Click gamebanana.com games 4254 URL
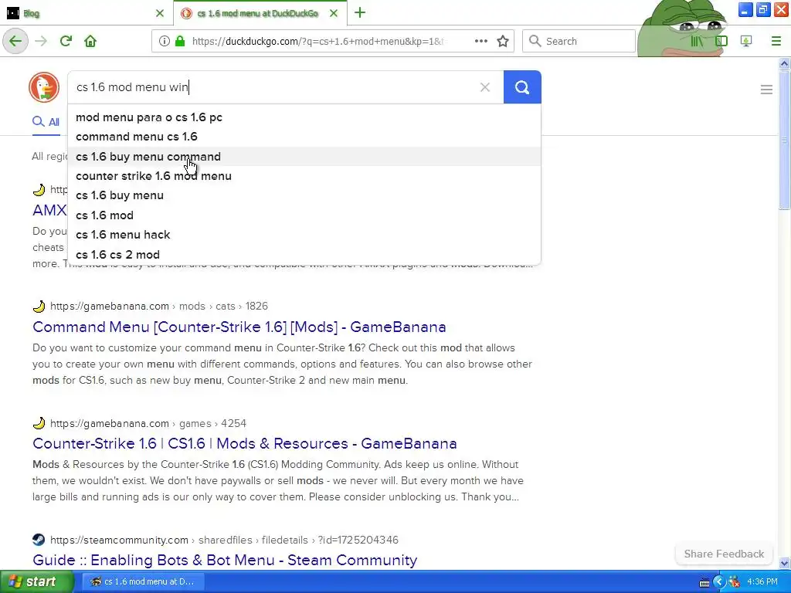791x593 pixels. click(148, 423)
